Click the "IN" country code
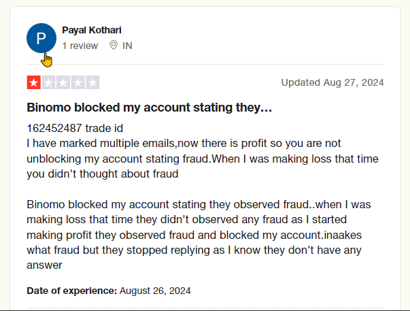The width and height of the screenshot is (410, 311). coord(127,46)
